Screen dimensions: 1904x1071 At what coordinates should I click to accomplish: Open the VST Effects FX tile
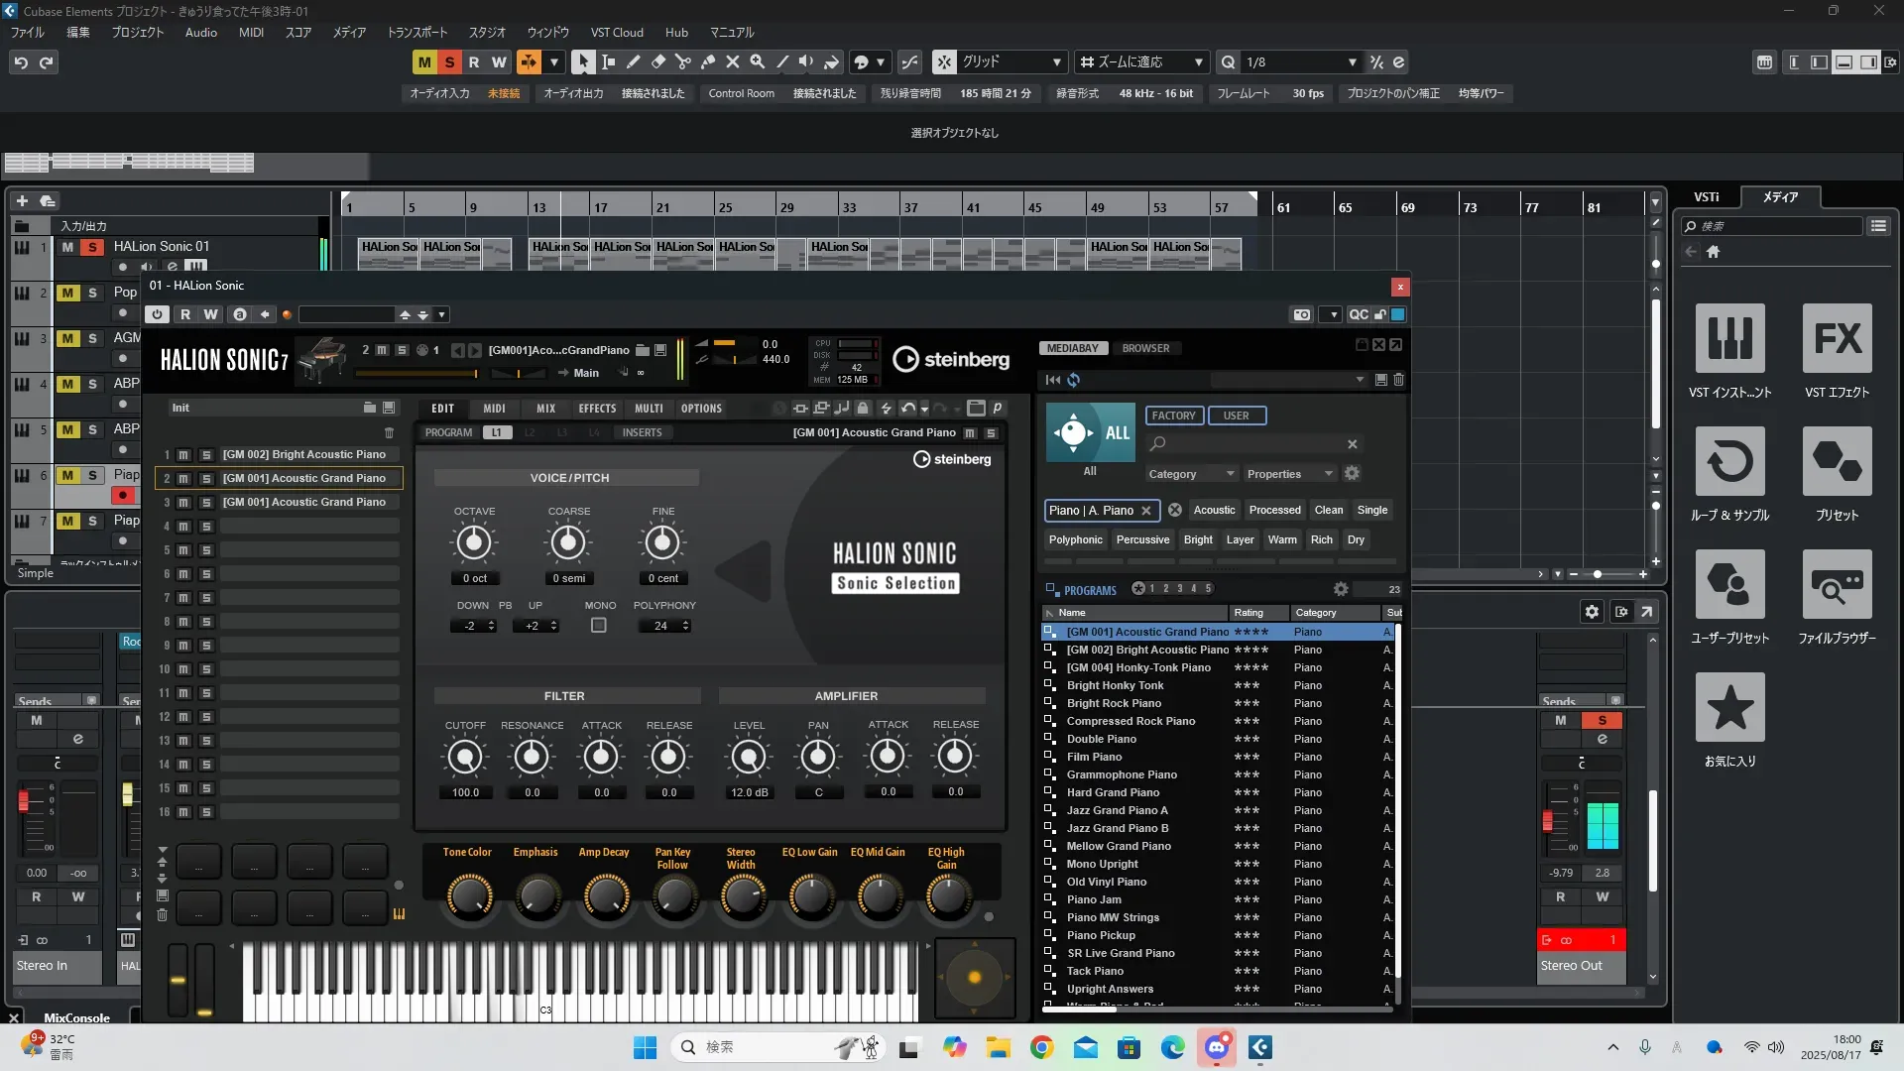[1837, 339]
